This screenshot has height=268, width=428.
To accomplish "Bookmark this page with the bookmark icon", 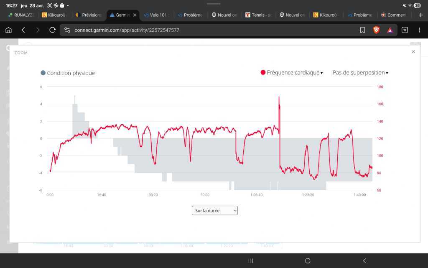I will click(x=362, y=30).
